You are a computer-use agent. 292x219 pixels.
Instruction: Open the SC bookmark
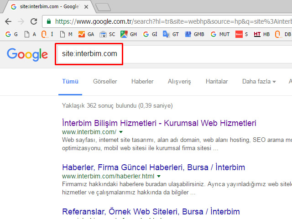(107, 34)
